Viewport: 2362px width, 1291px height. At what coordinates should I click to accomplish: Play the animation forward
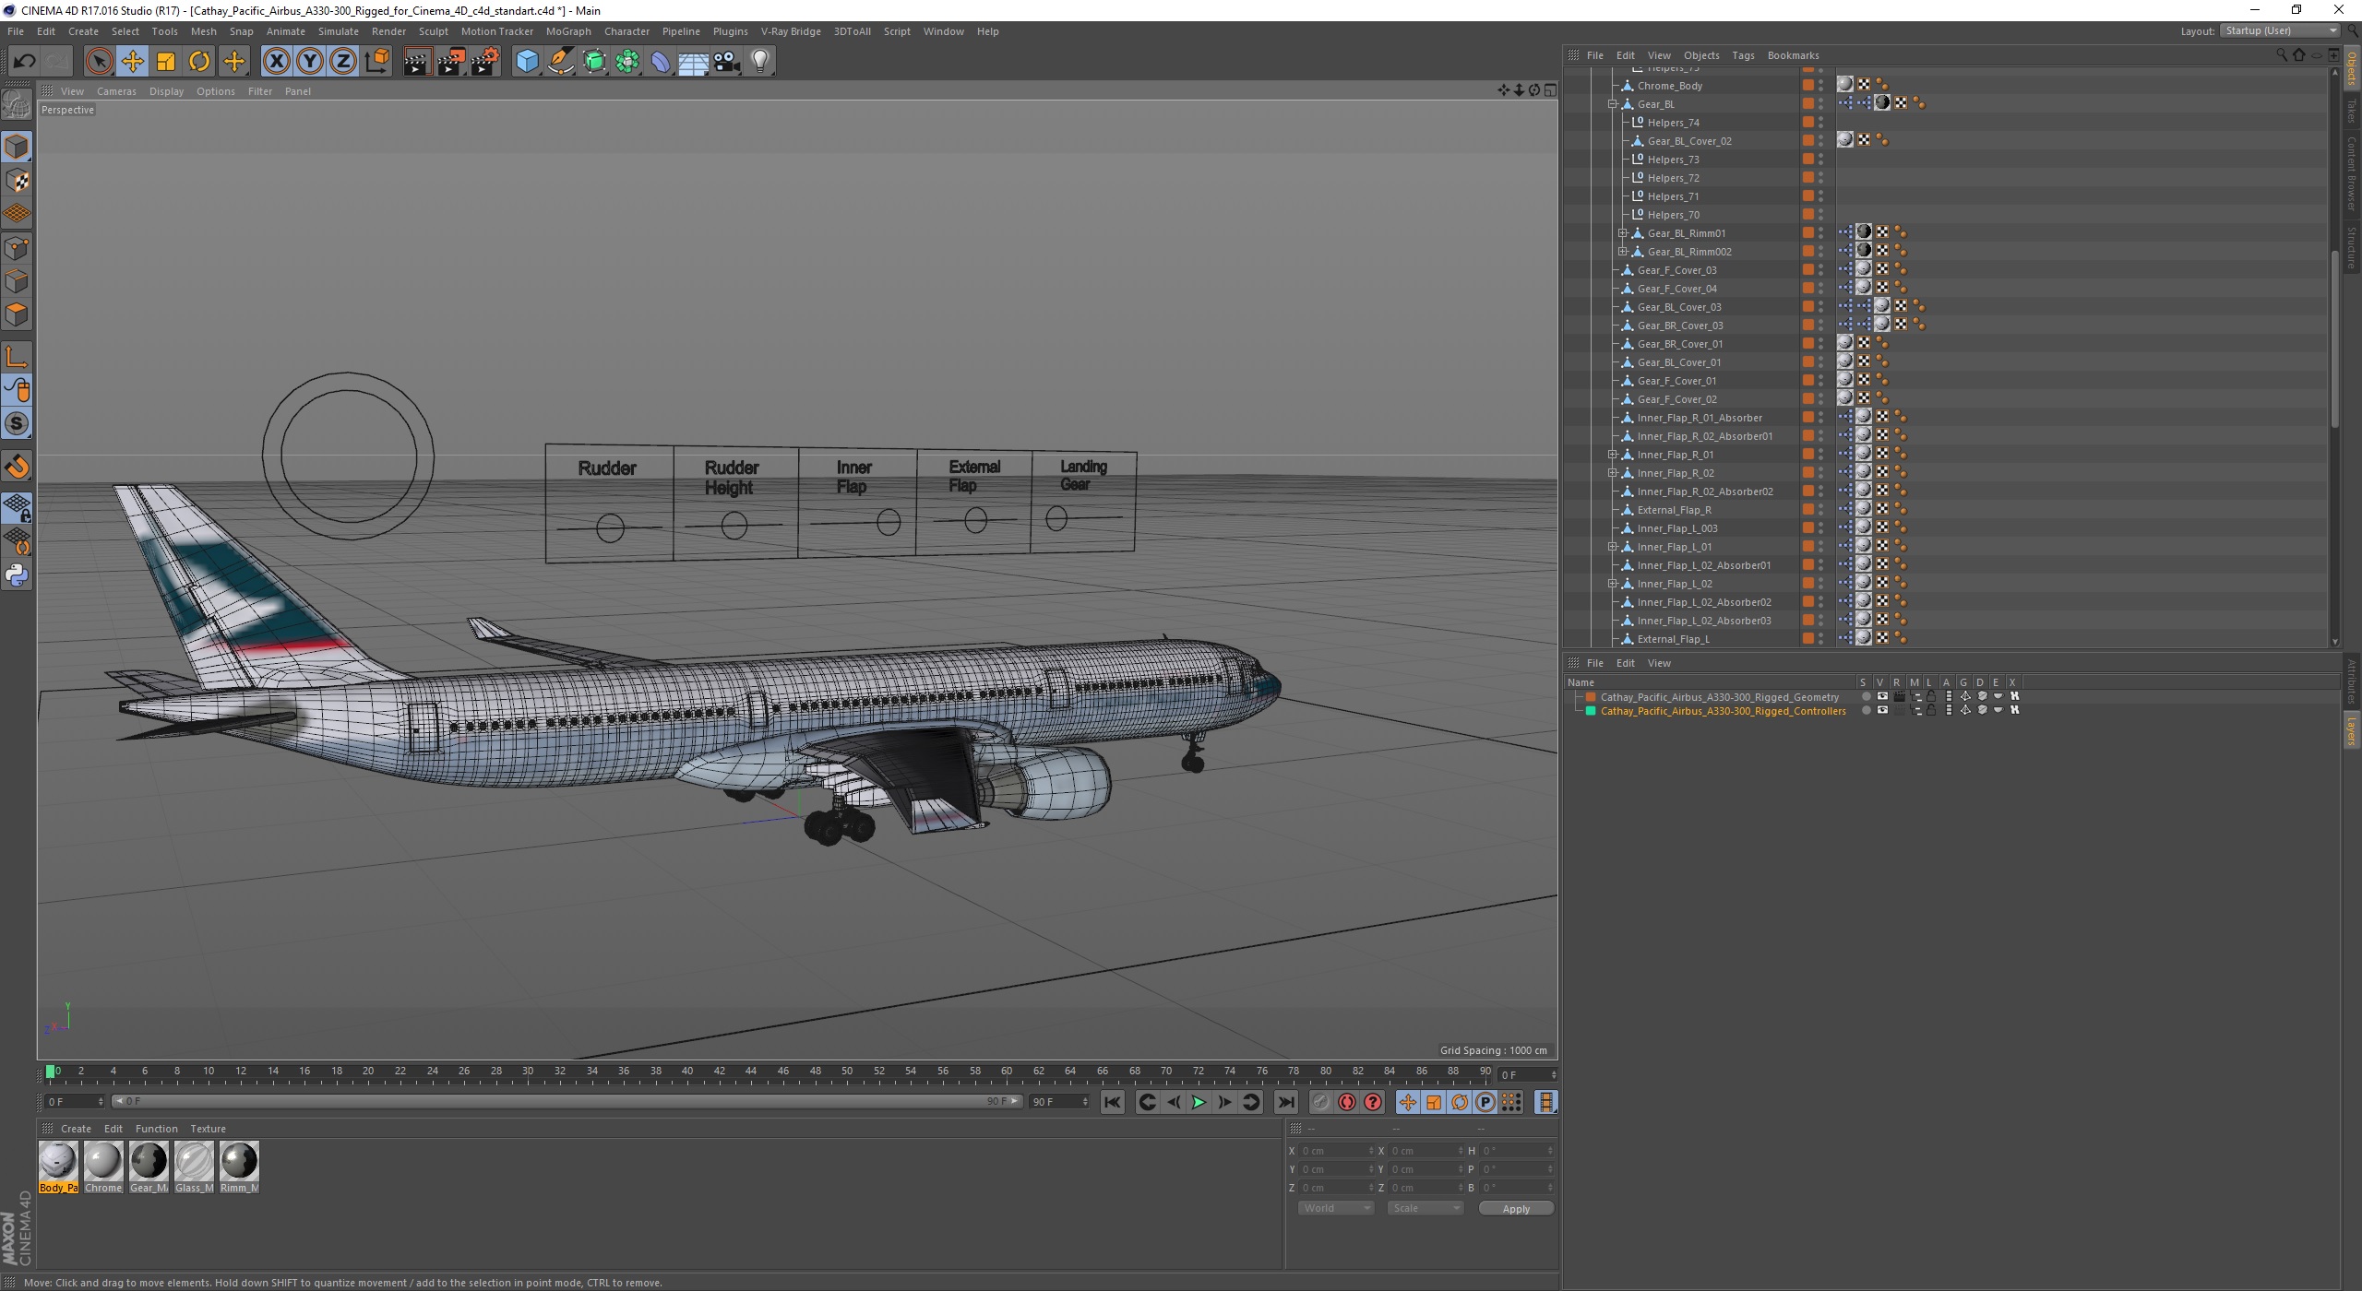click(1199, 1102)
